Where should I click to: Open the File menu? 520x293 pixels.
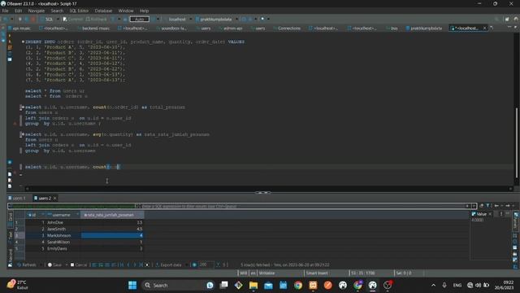pos(6,11)
